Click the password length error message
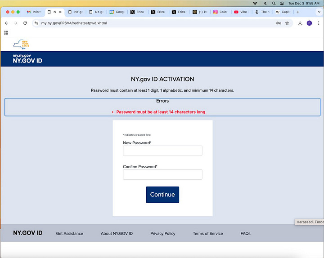Viewport: 324px width, 258px height. [161, 112]
